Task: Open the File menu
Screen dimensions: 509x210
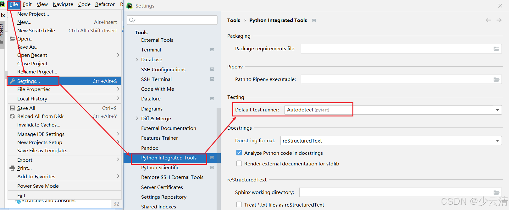Action: 14,4
